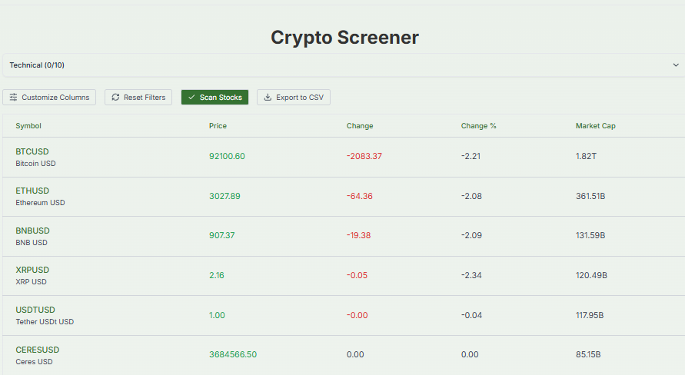This screenshot has height=375, width=685.
Task: Click the price 3027.89
Action: 224,196
